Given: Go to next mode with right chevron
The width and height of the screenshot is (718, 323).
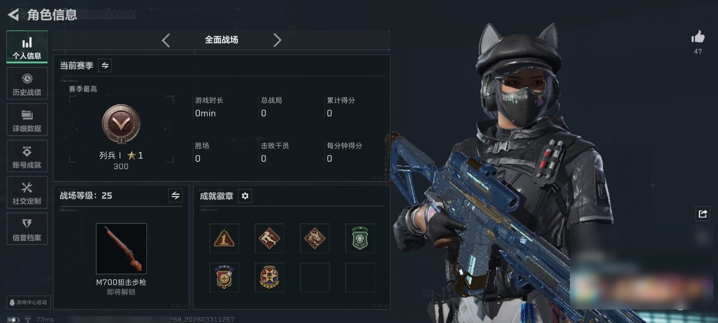Looking at the screenshot, I should 277,40.
